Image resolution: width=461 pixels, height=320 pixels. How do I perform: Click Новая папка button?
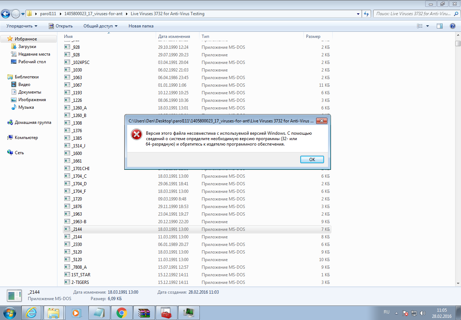(141, 26)
